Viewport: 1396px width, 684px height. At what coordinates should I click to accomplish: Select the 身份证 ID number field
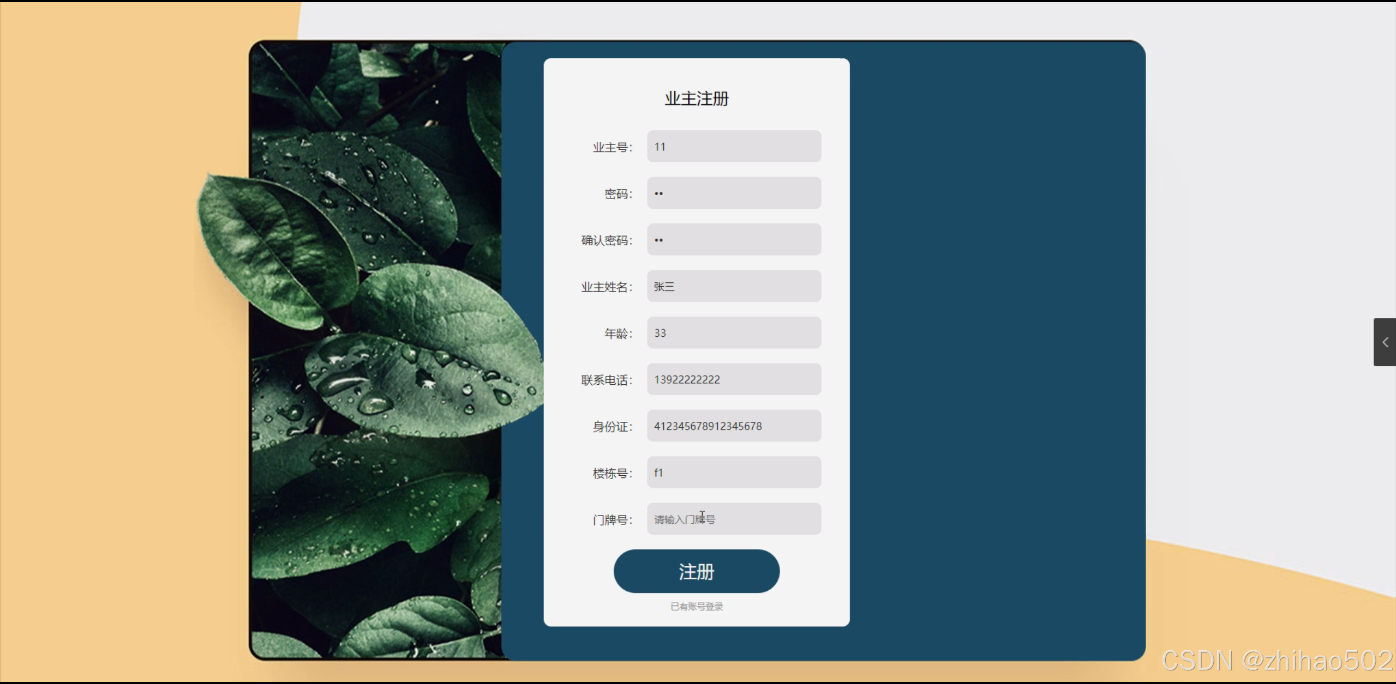[x=734, y=426]
